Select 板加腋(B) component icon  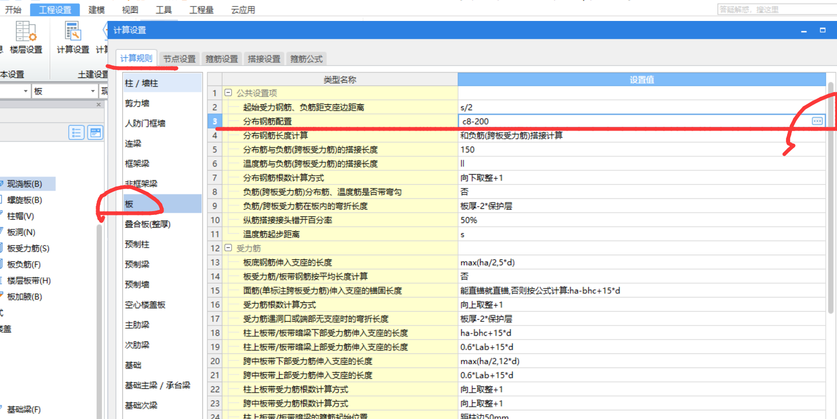pos(2,297)
